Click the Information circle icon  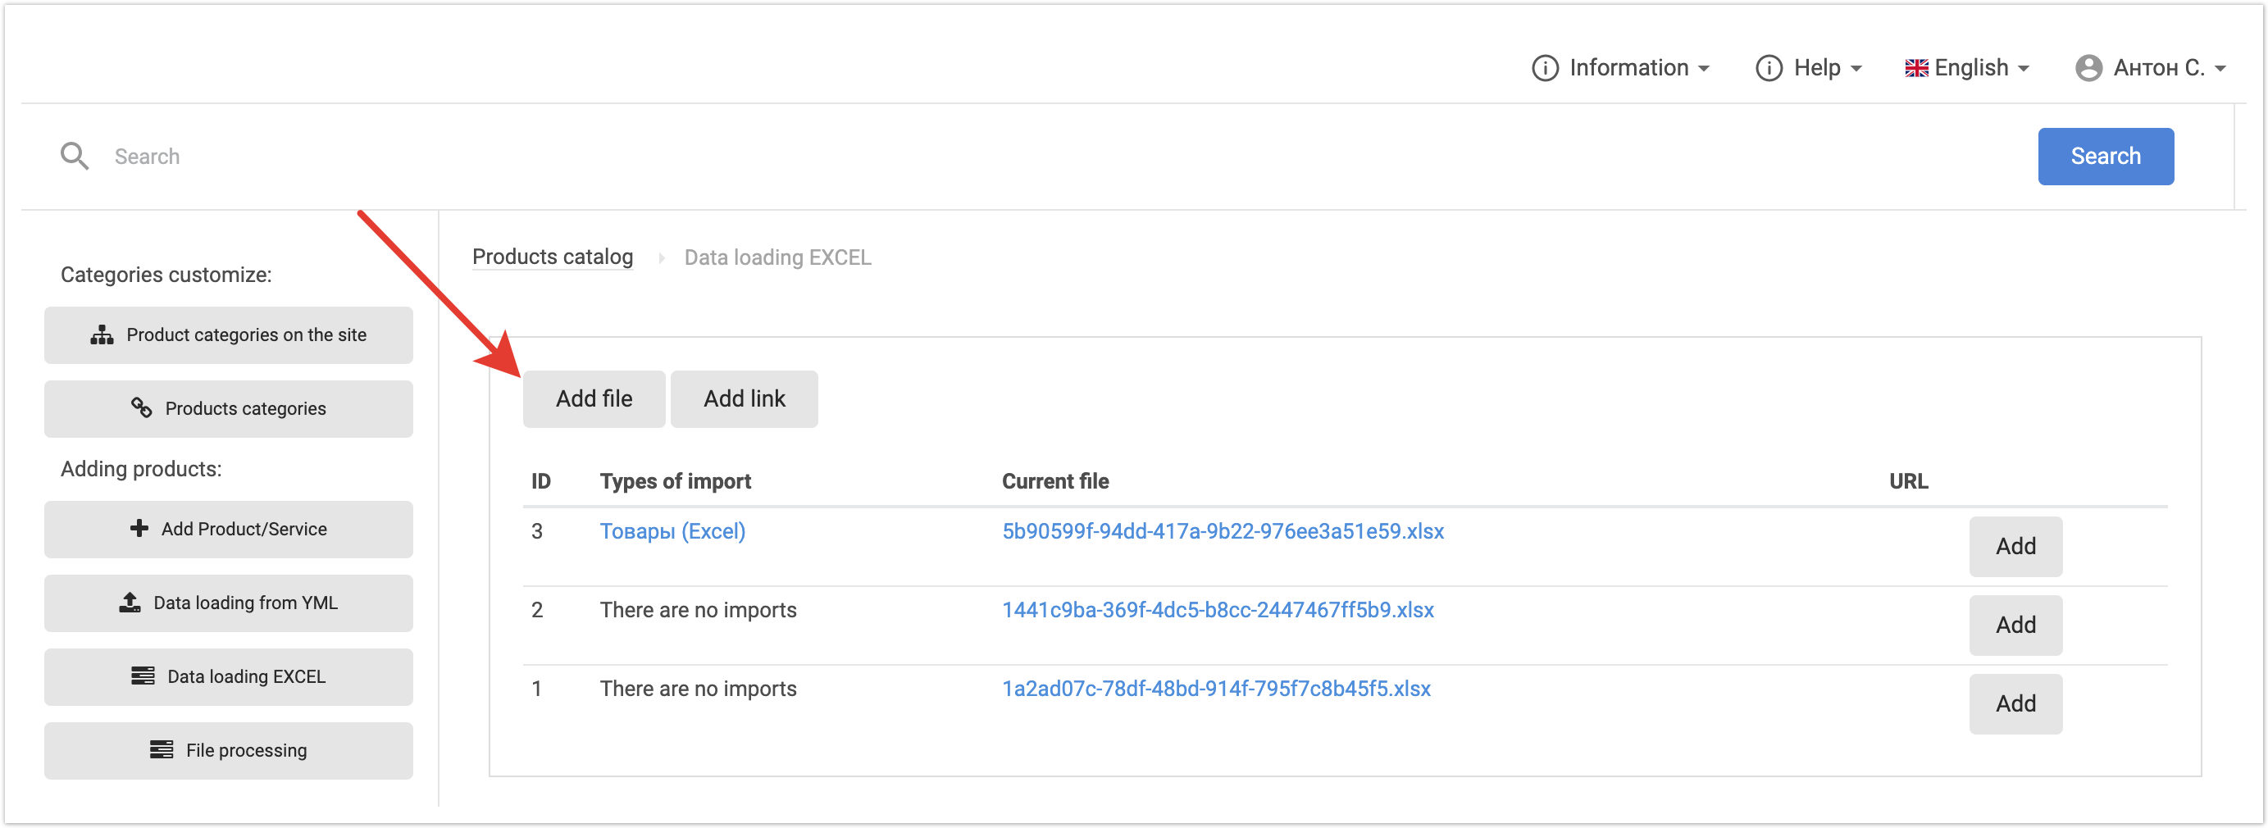click(1544, 68)
